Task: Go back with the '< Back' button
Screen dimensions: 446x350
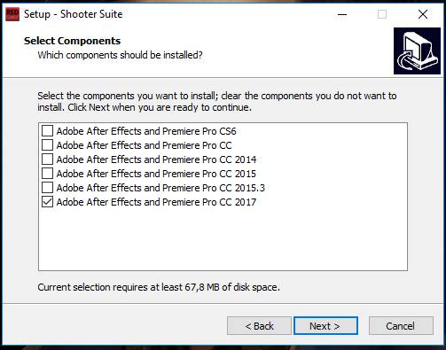Action: (x=259, y=326)
